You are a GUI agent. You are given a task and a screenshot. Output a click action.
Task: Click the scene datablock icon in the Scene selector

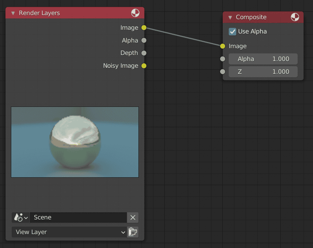click(18, 217)
